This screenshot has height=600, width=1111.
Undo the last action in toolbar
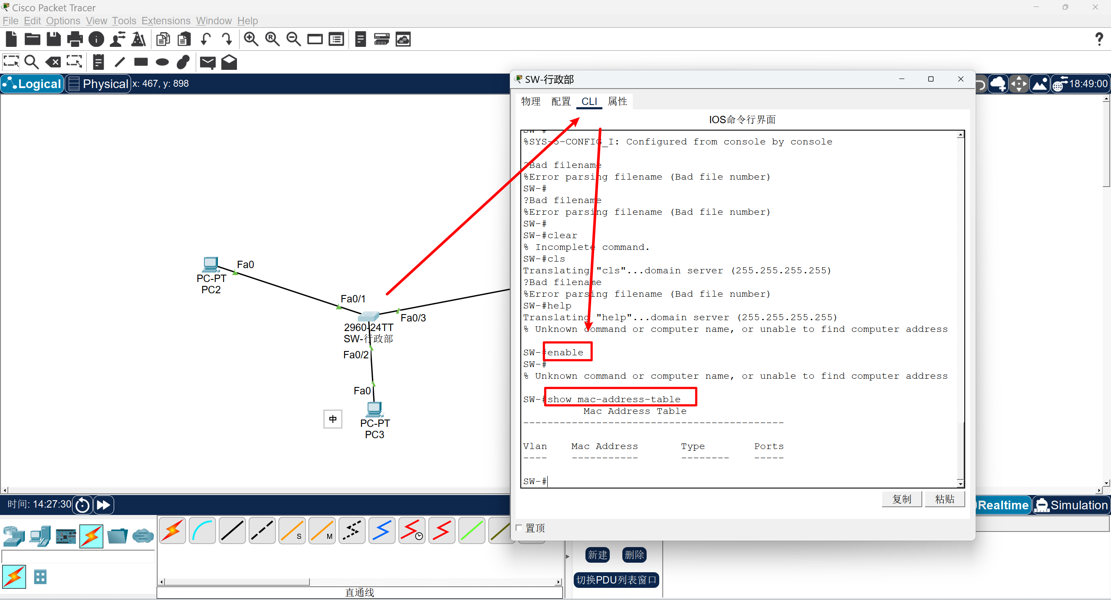click(x=206, y=39)
